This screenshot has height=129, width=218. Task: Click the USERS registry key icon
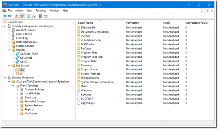pos(18,62)
